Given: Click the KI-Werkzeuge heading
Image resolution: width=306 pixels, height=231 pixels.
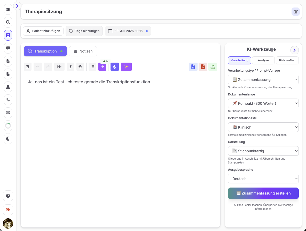Looking at the screenshot, I should (261, 49).
